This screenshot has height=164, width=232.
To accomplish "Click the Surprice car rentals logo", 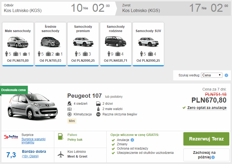I will click(11, 137).
